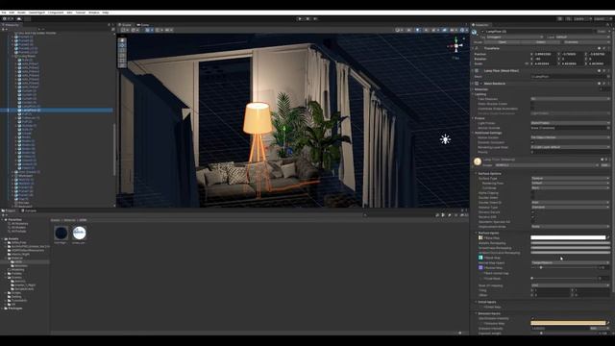Click the prefab Select button
This screenshot has height=346, width=615.
coord(541,42)
